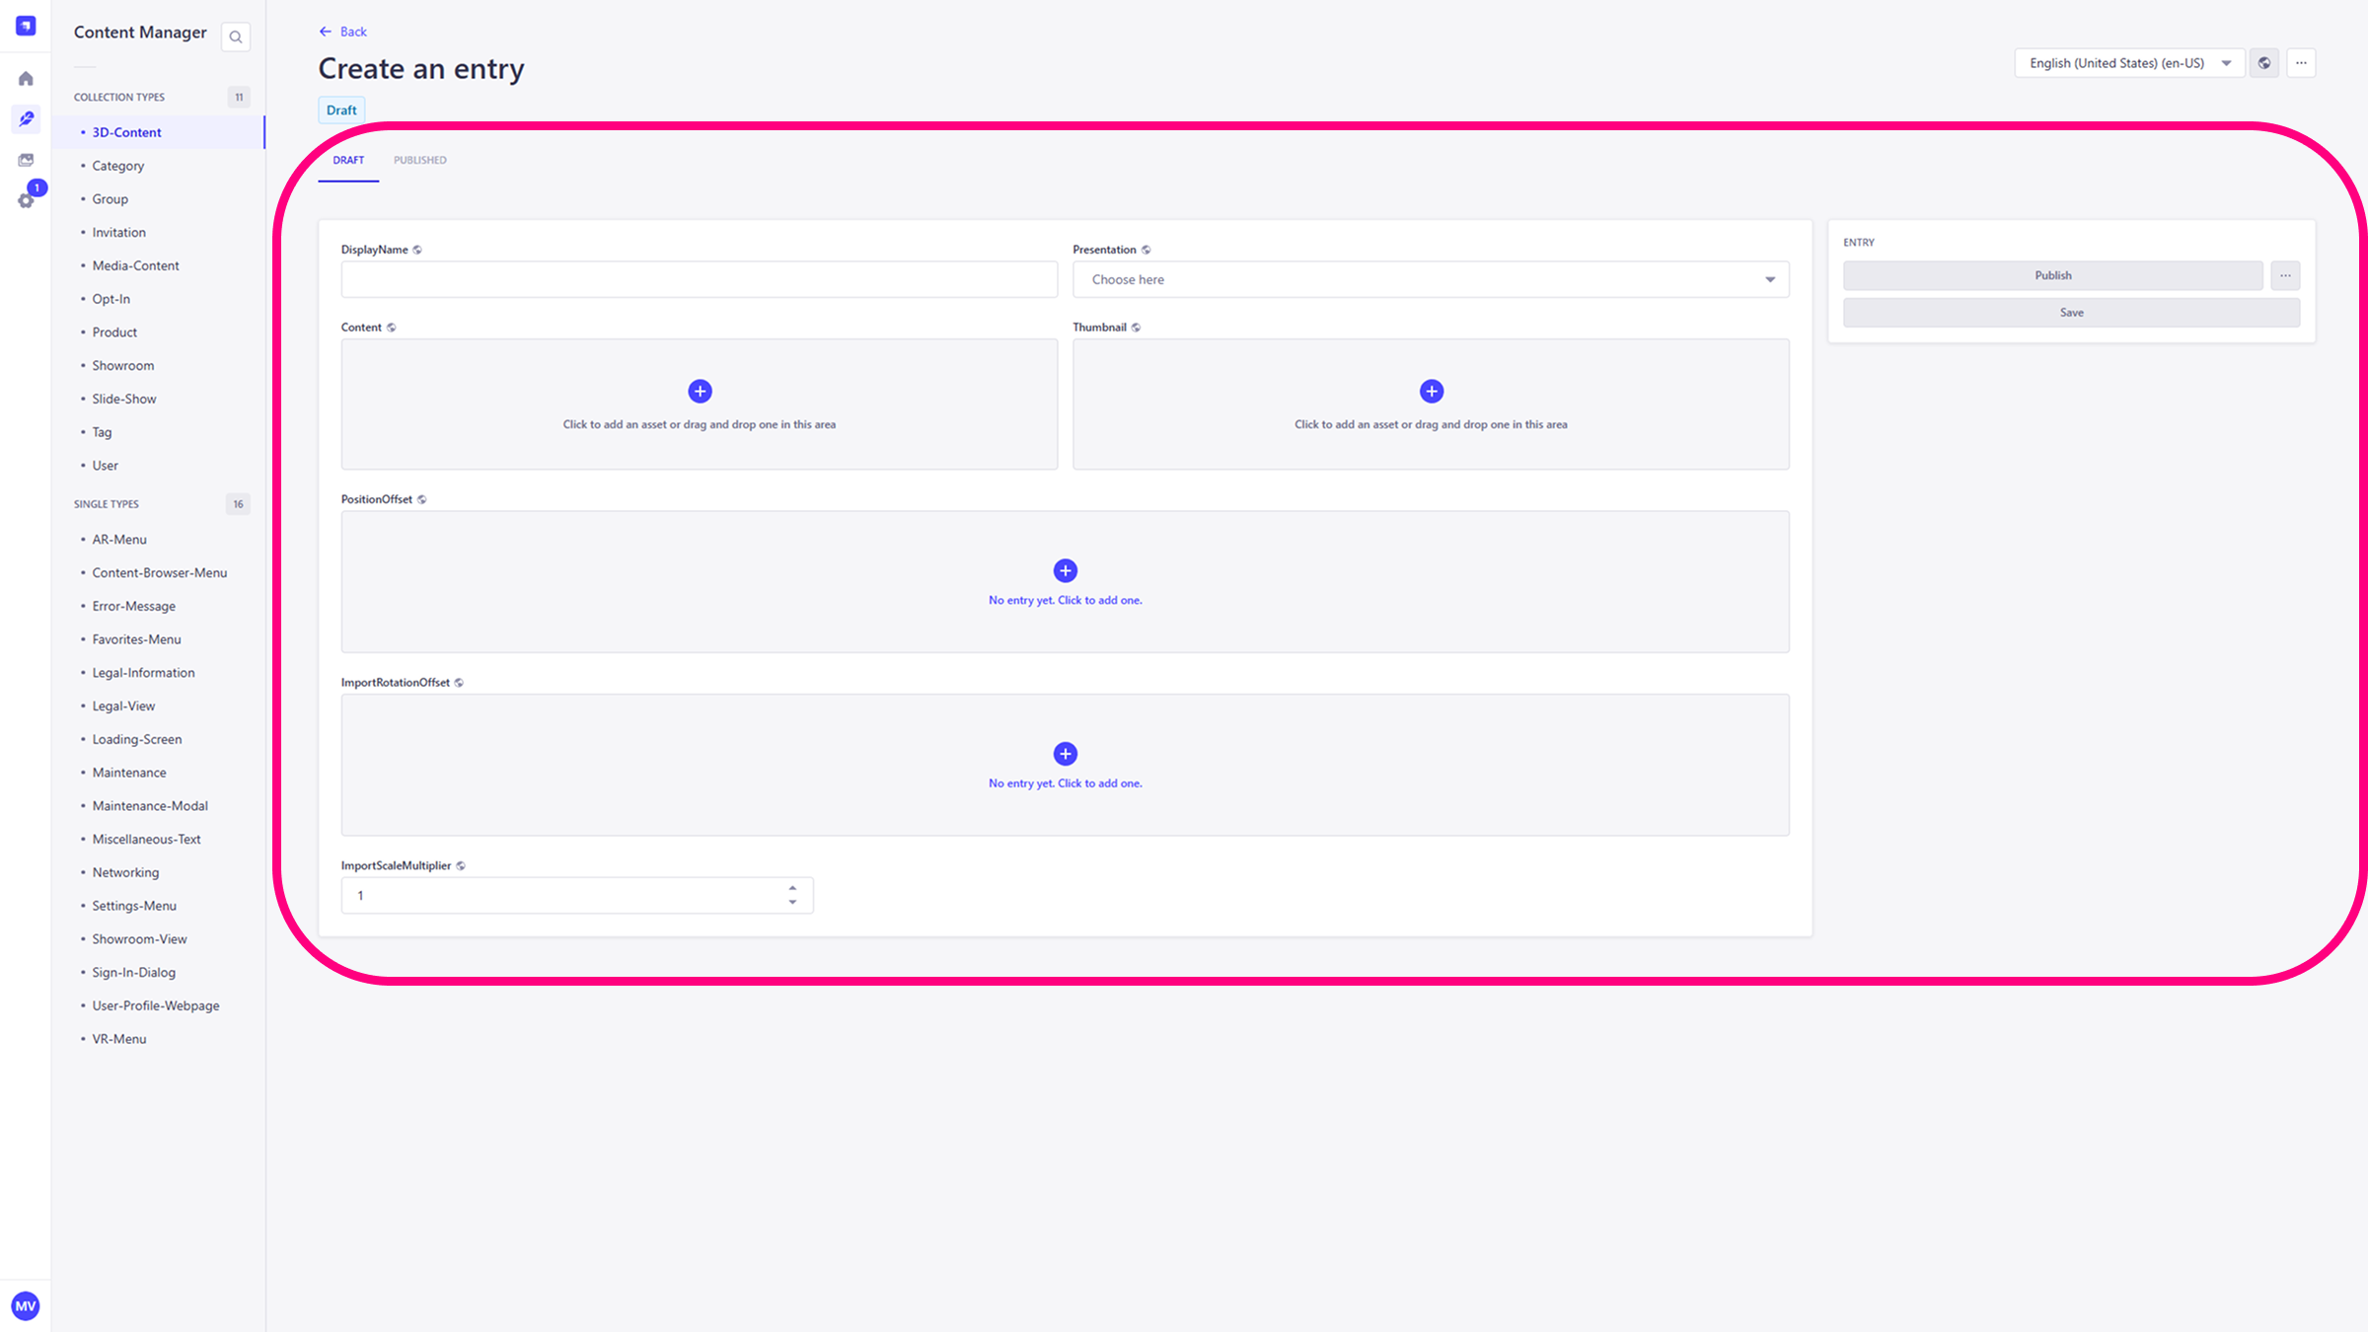Select the DRAFT tab
This screenshot has height=1332, width=2368.
(347, 160)
